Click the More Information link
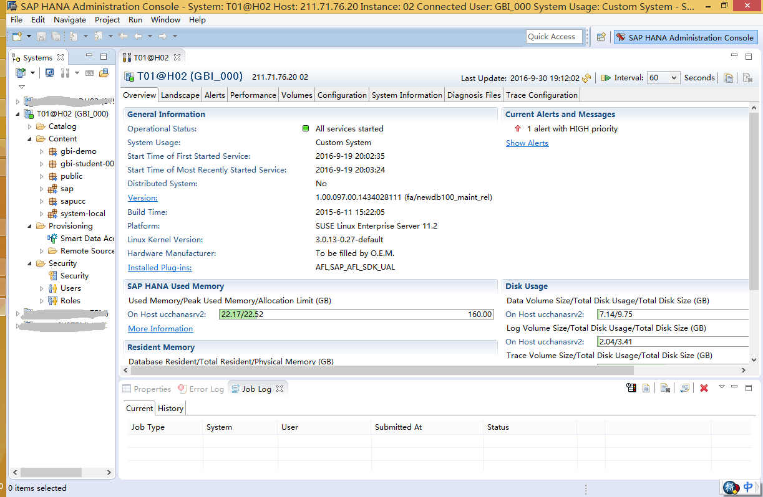Screen dimensions: 763x497 click(x=160, y=329)
